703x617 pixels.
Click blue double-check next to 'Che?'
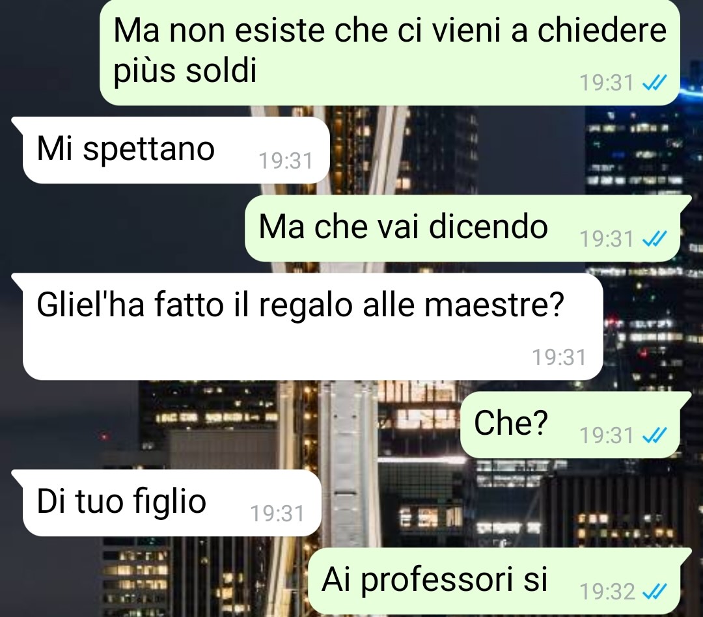click(655, 435)
